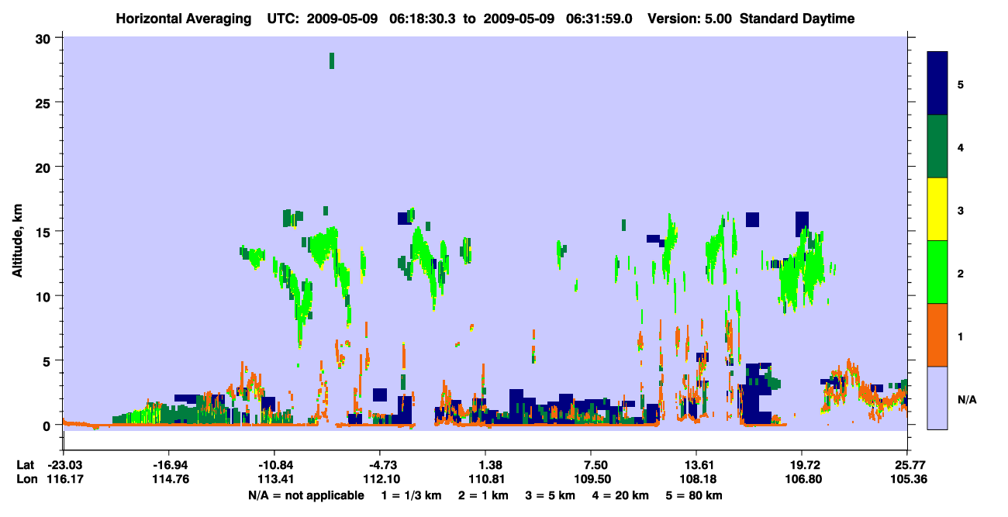Click the end time '06:31:59.0' in title
The image size is (1008, 517).
(600, 19)
